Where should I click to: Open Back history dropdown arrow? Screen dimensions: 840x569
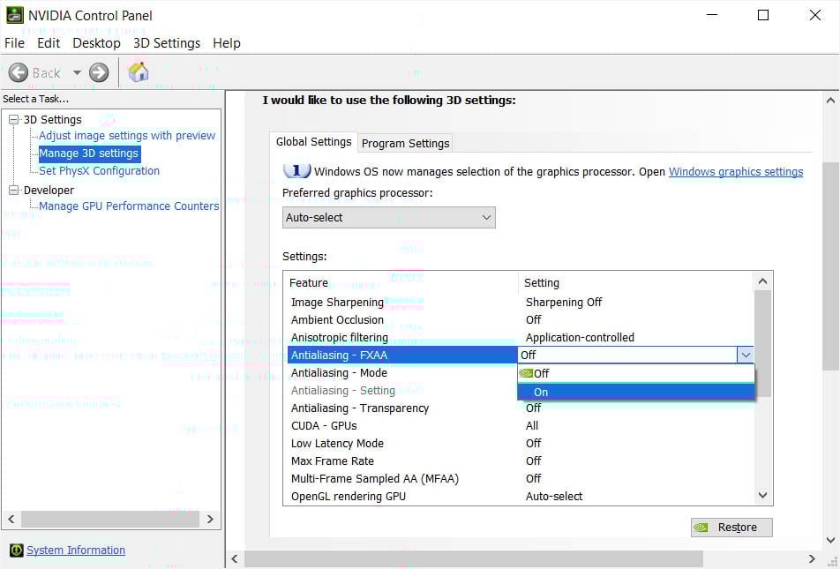[77, 72]
